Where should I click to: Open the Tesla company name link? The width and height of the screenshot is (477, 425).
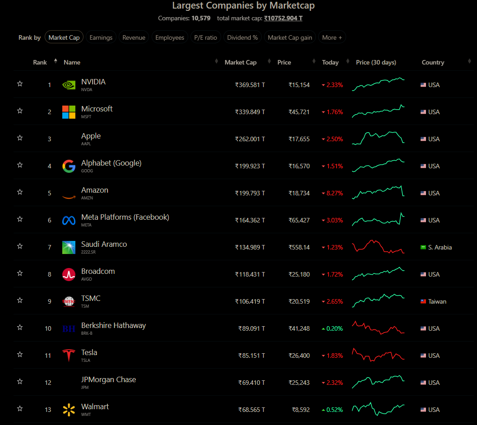tap(89, 353)
